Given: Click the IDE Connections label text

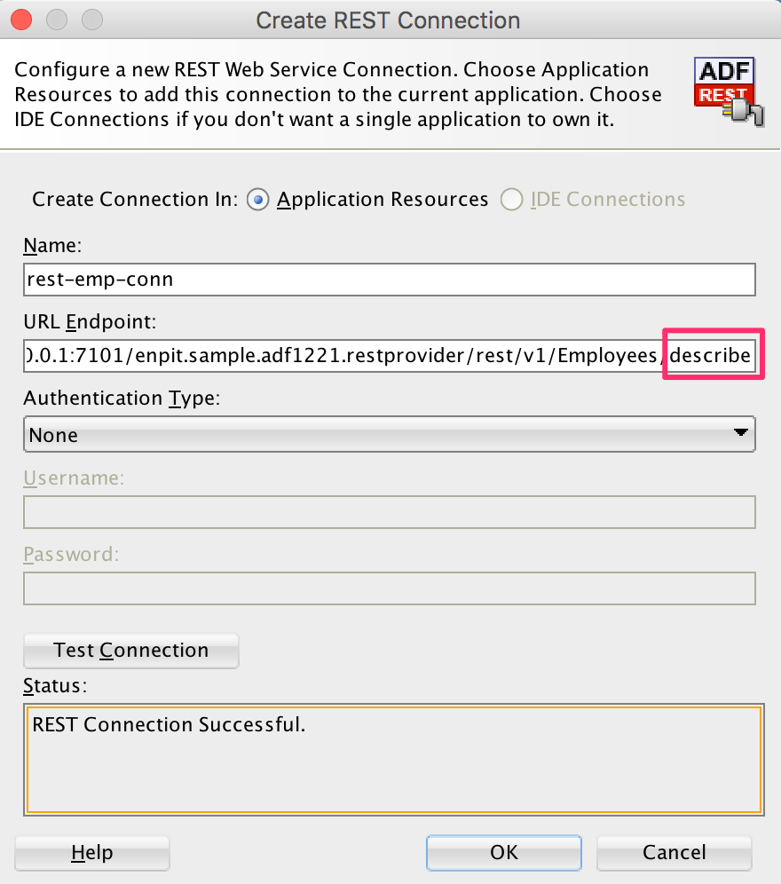Looking at the screenshot, I should 608,199.
